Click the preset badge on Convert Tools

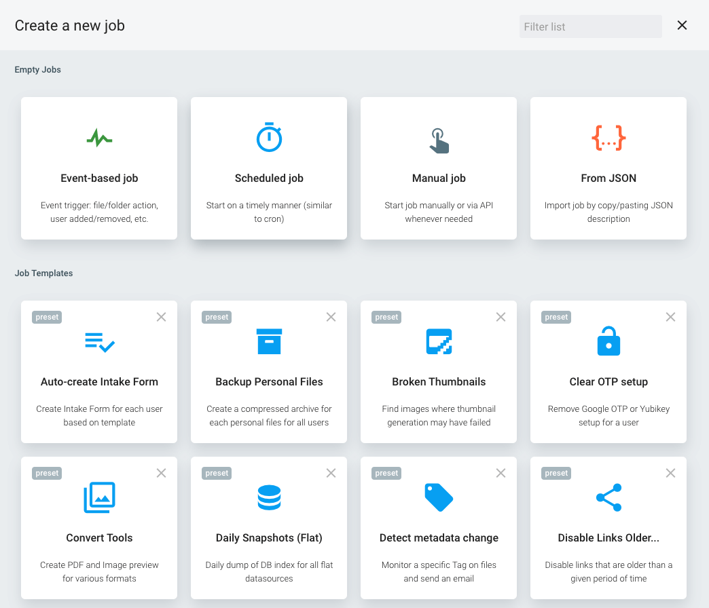point(47,473)
